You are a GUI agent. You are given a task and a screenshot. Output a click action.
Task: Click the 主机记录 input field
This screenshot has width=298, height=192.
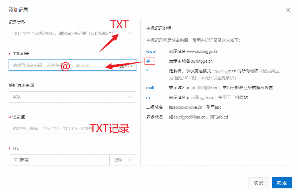coord(72,65)
